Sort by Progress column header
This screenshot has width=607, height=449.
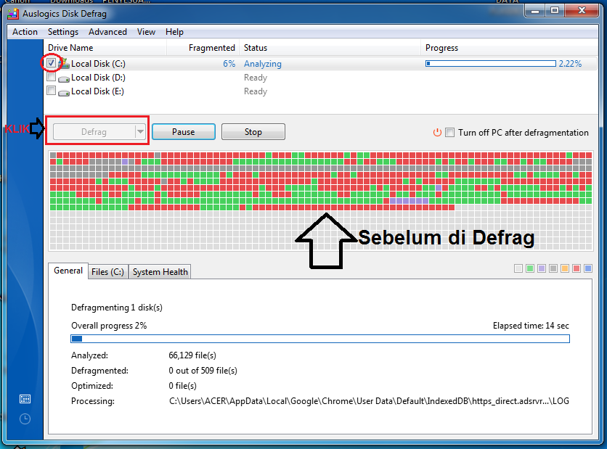[x=509, y=48]
